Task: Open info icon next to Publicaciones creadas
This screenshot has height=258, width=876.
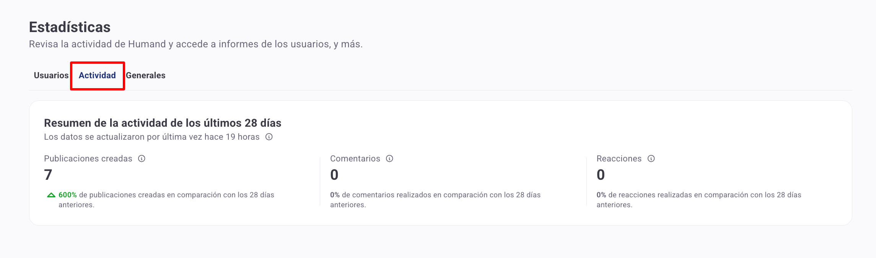Action: (142, 158)
